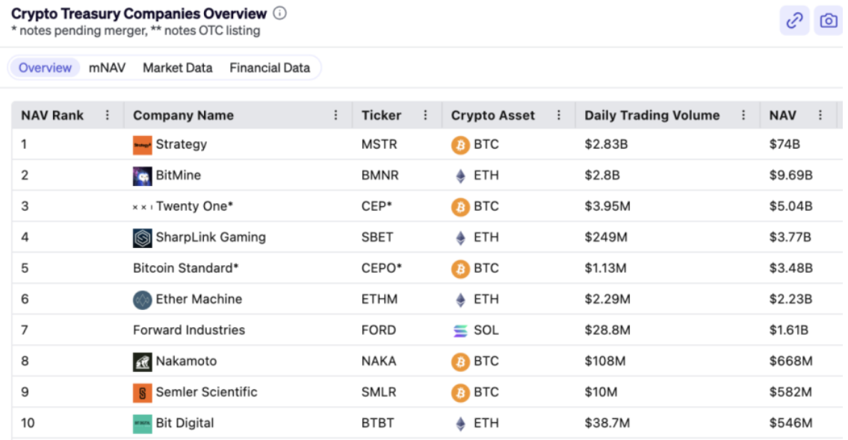Take a snapshot with the camera icon
This screenshot has height=440, width=848.
click(x=828, y=20)
